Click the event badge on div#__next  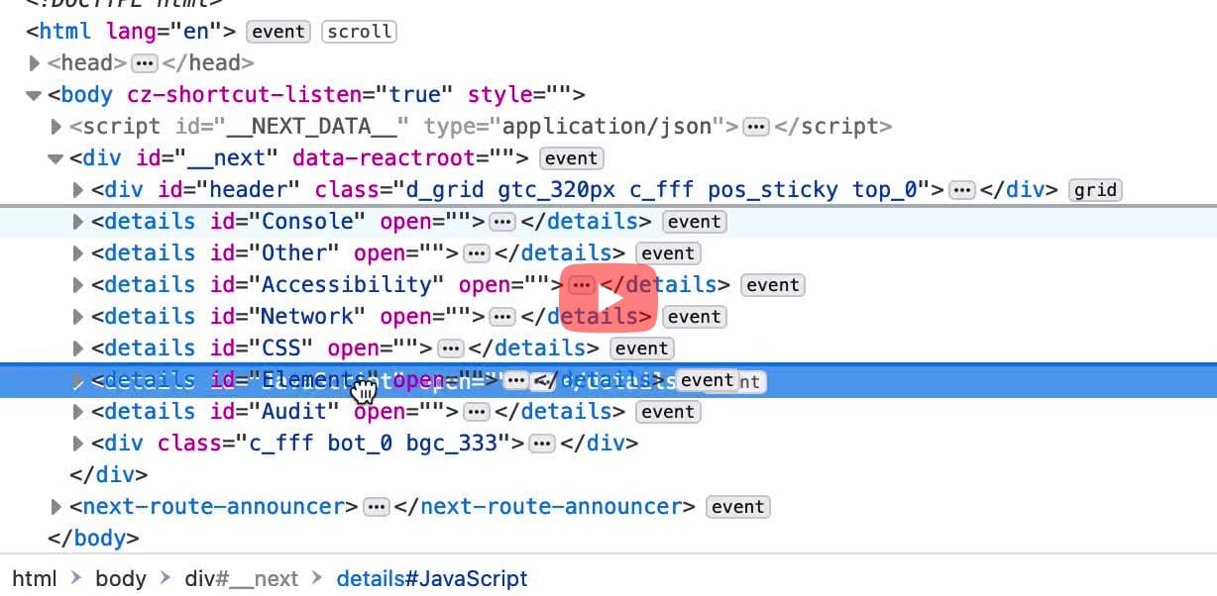click(x=572, y=158)
